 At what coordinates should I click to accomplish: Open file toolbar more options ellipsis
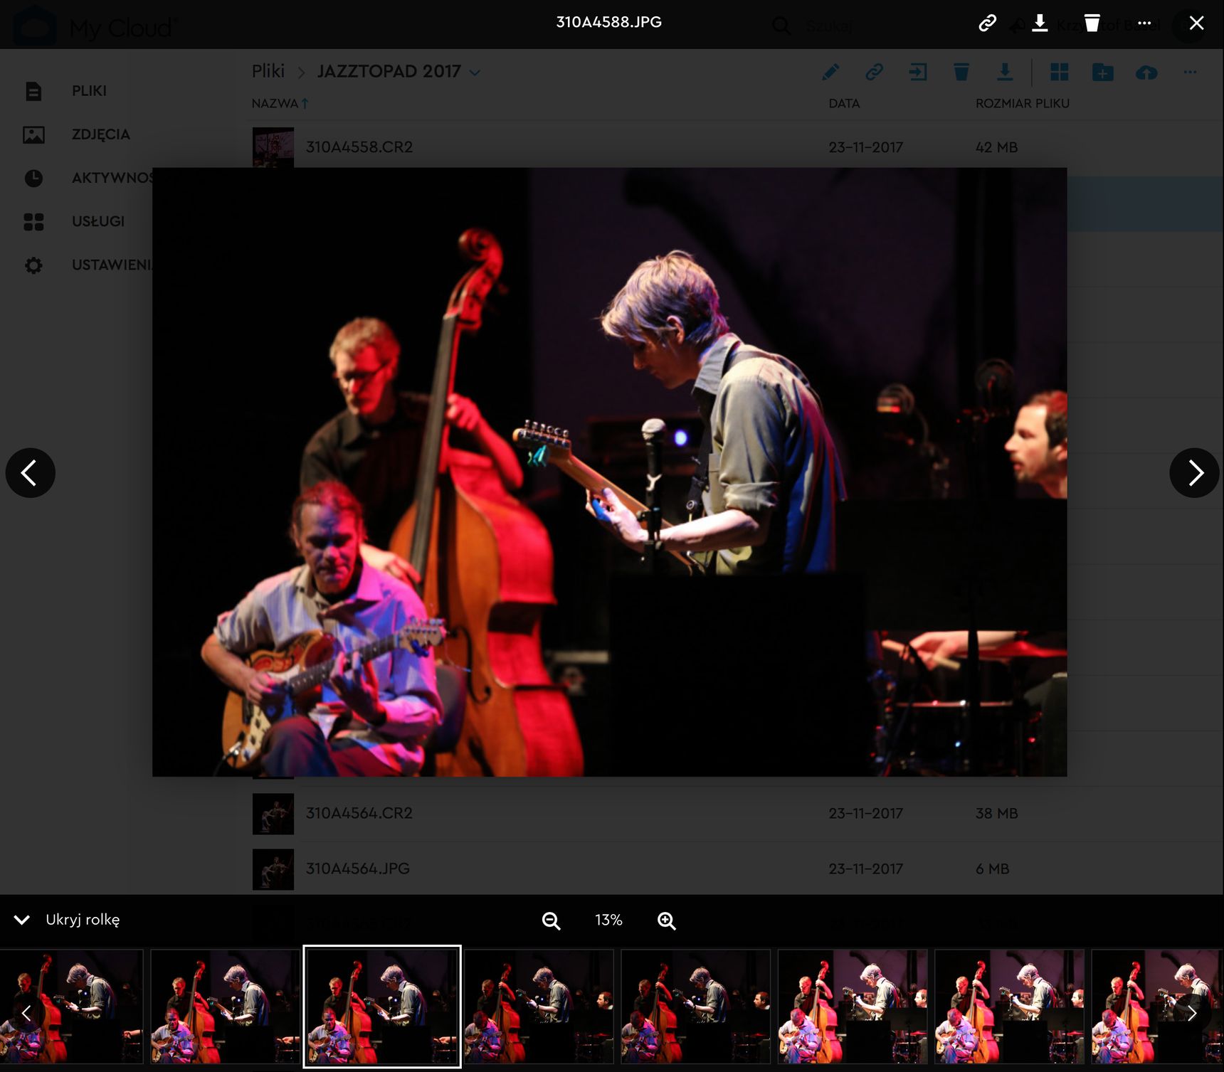(1190, 72)
